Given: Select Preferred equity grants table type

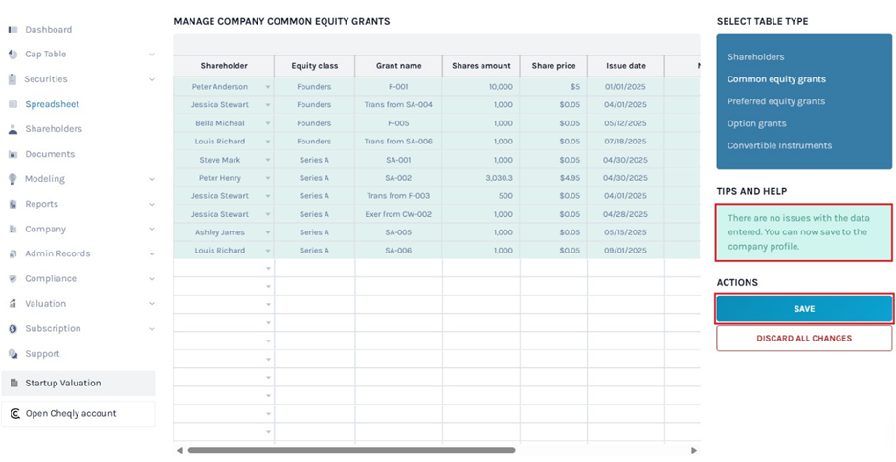Looking at the screenshot, I should pyautogui.click(x=775, y=101).
